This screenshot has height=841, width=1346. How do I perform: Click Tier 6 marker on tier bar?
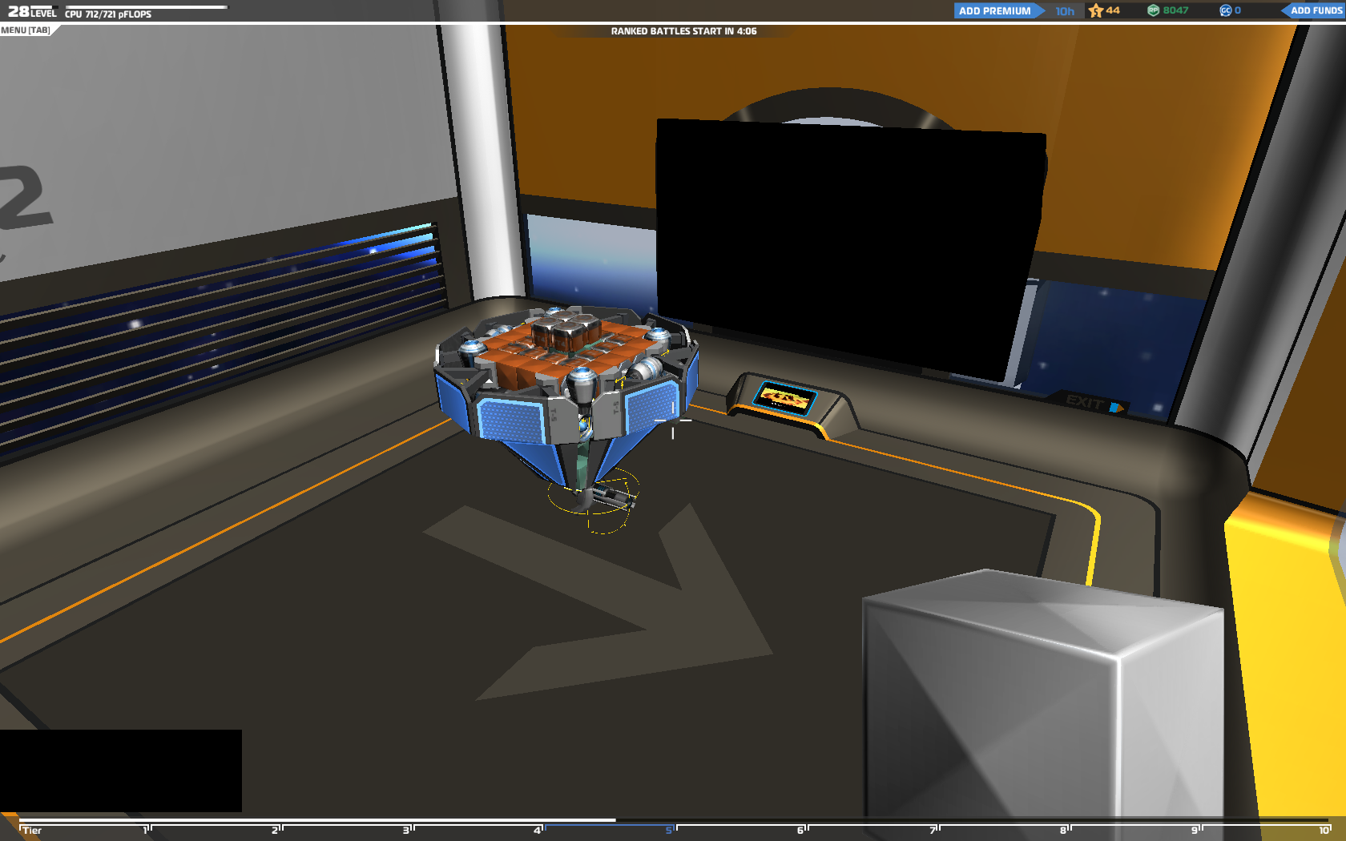click(802, 830)
